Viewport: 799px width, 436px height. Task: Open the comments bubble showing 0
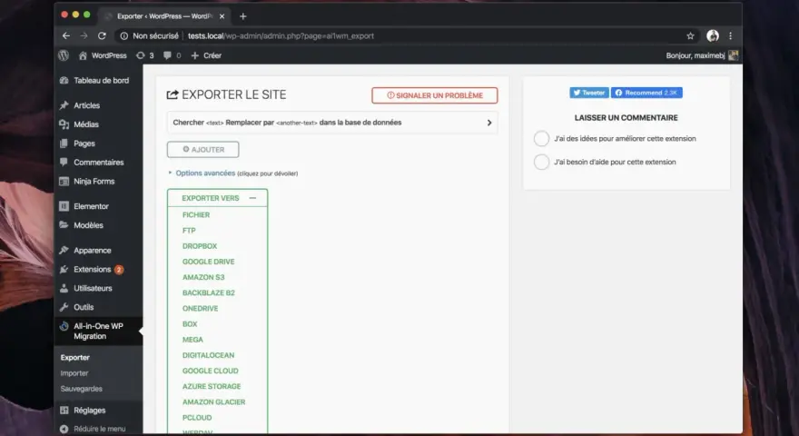click(x=172, y=55)
